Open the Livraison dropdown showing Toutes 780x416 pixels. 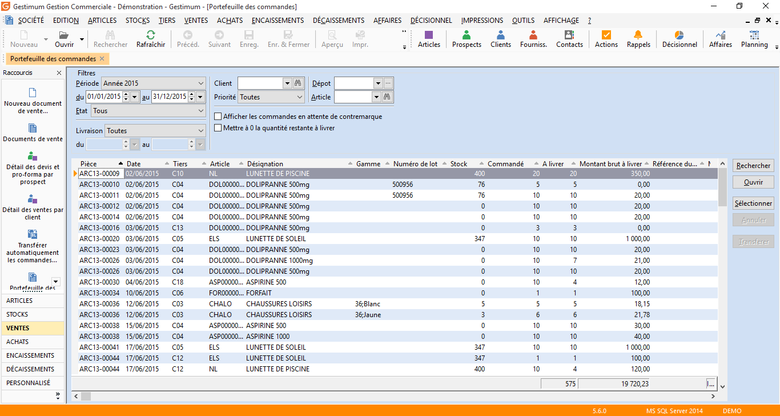(x=155, y=131)
